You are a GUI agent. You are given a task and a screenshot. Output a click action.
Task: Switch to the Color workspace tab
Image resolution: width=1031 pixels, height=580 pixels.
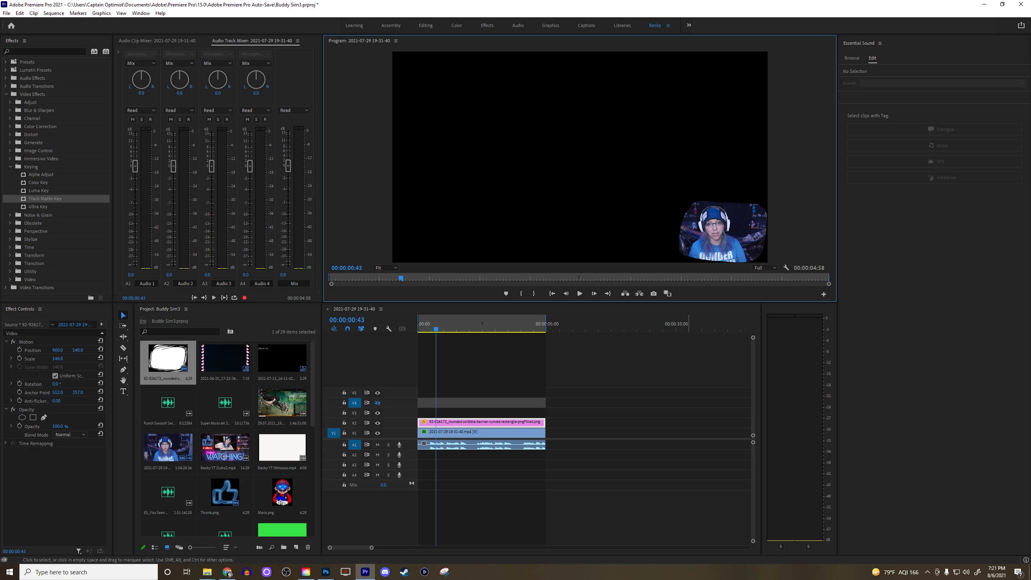(456, 25)
